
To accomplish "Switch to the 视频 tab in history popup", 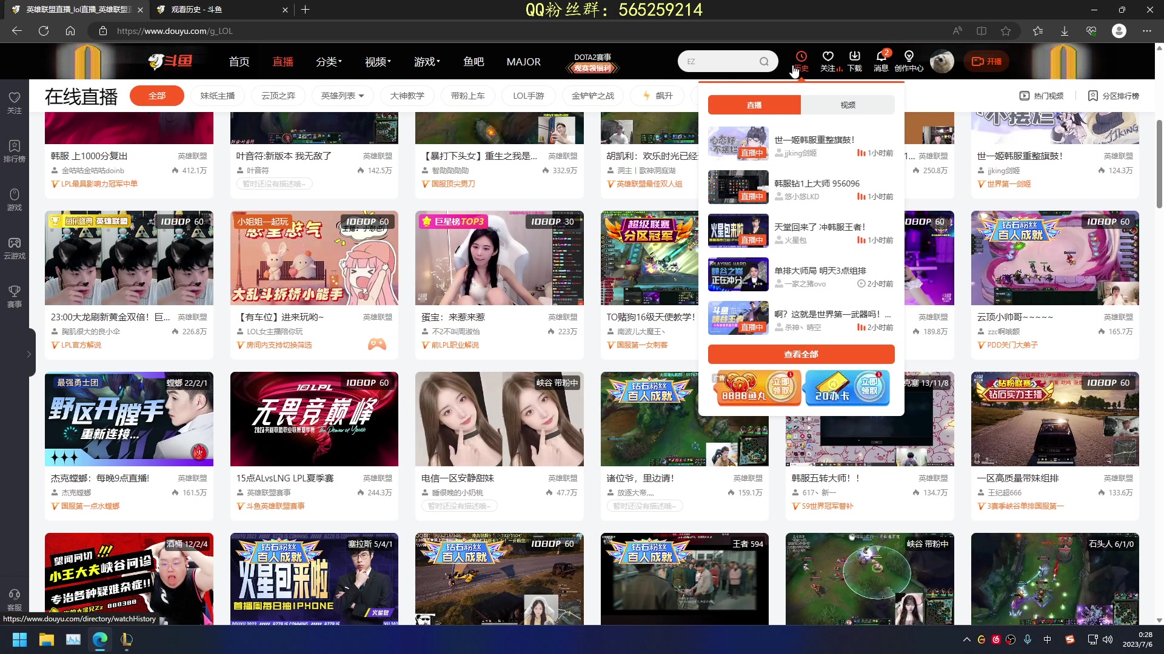I will click(848, 105).
